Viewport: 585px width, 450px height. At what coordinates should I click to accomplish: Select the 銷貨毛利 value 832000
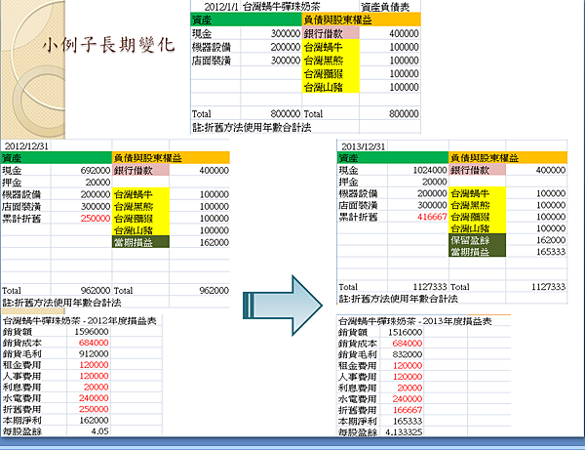408,354
